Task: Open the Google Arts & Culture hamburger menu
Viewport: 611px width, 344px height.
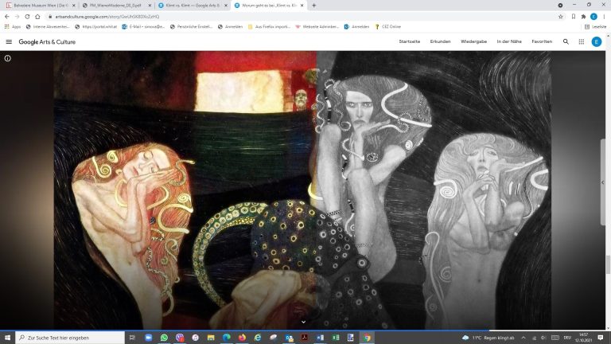Action: [x=9, y=41]
